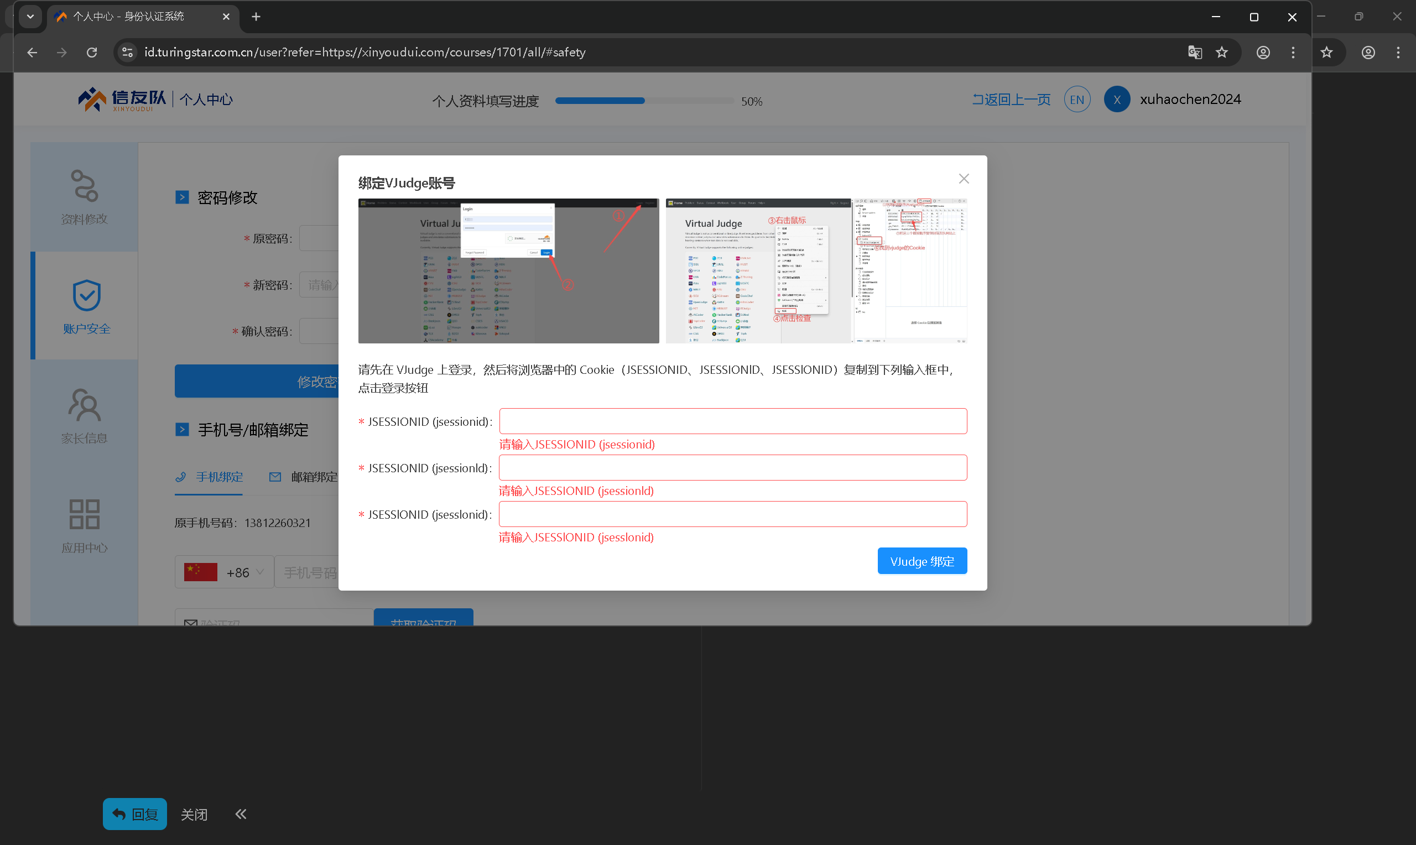Bookmark this page with star icon
This screenshot has width=1416, height=845.
(x=1221, y=53)
